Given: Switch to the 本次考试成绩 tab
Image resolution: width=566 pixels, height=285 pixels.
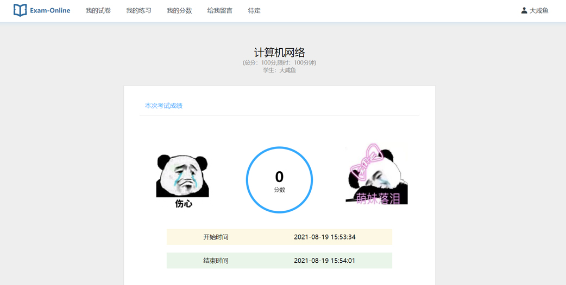Looking at the screenshot, I should click(x=163, y=106).
